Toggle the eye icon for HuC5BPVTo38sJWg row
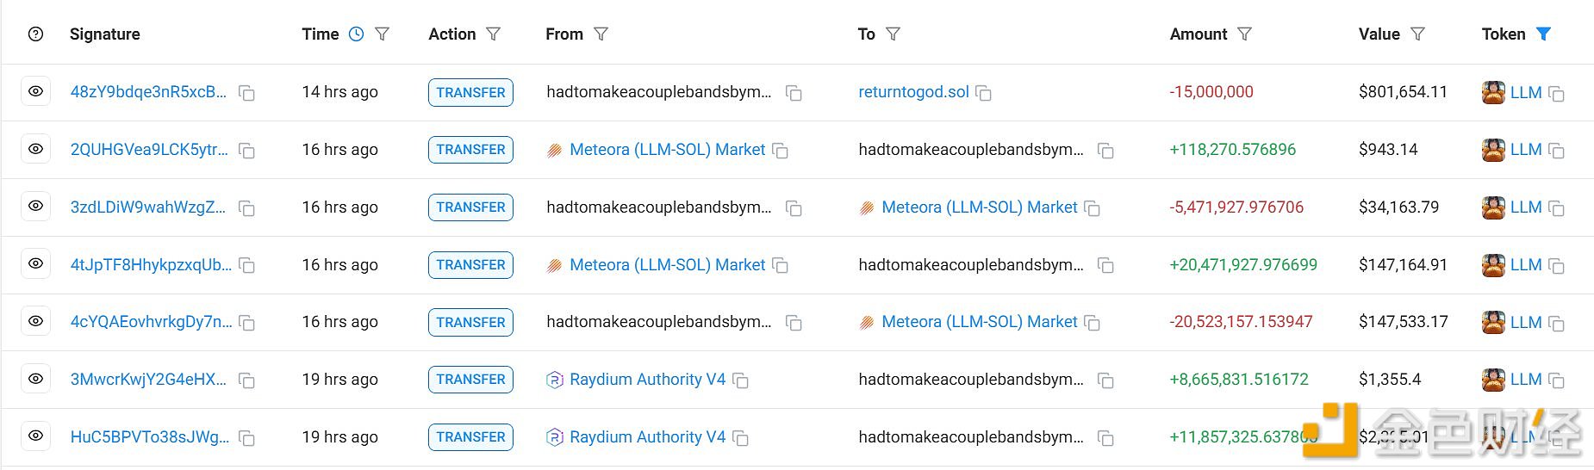1594x470 pixels. pyautogui.click(x=35, y=436)
